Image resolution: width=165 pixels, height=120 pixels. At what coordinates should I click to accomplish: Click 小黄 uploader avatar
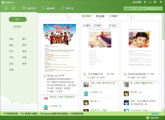click(86, 85)
